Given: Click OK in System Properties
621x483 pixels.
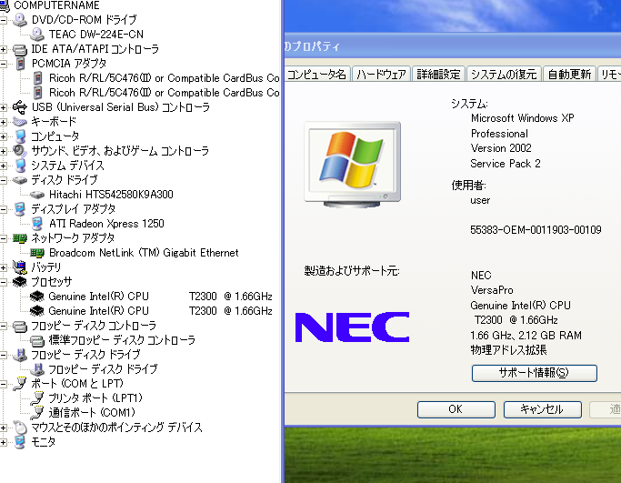Looking at the screenshot, I should click(x=456, y=409).
